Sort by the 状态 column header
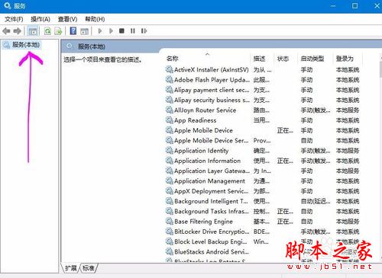Image resolution: width=382 pixels, height=278 pixels. (283, 59)
